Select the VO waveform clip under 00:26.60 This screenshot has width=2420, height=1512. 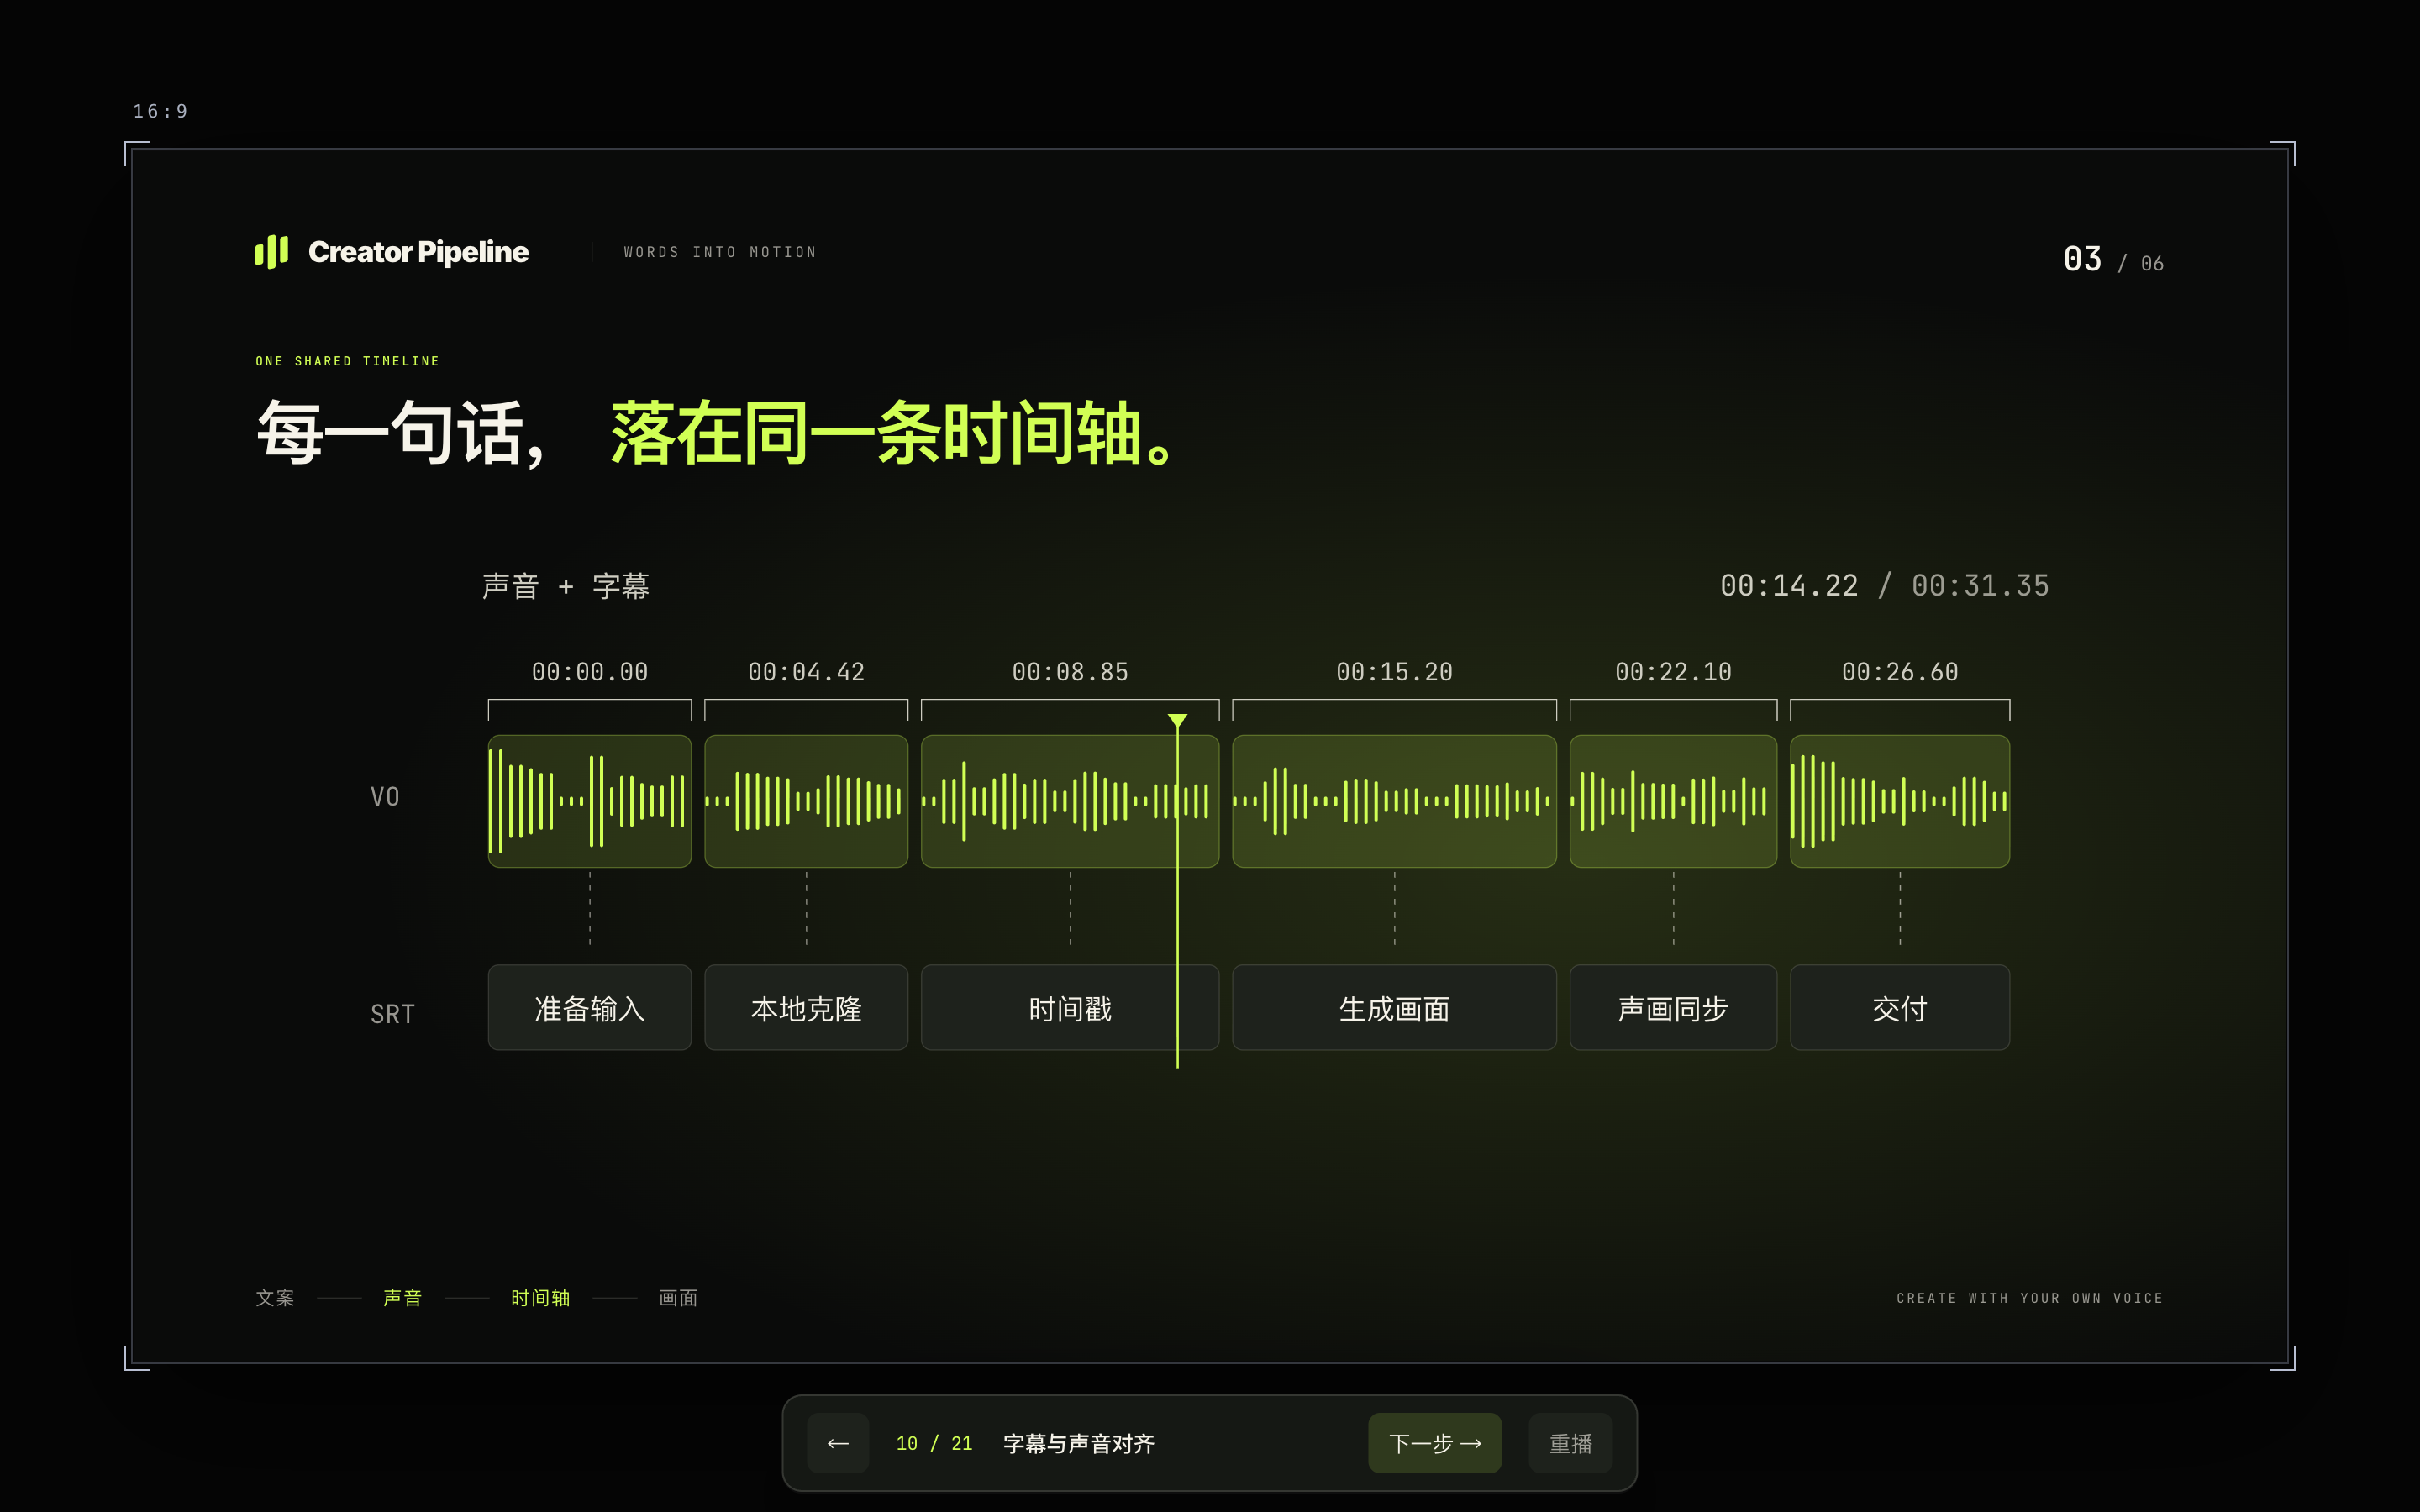[x=1900, y=801]
